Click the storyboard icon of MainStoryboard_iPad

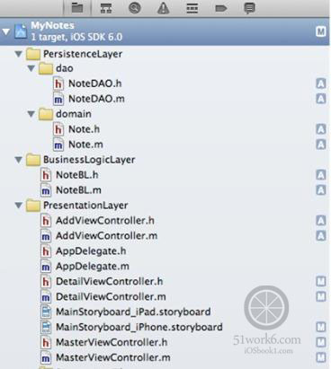pyautogui.click(x=46, y=312)
